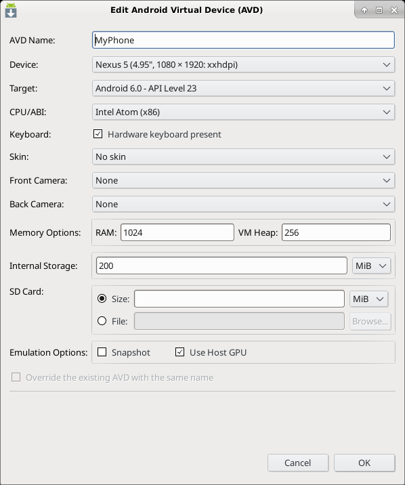
Task: Click the RAM field with value 1024
Action: click(x=177, y=232)
